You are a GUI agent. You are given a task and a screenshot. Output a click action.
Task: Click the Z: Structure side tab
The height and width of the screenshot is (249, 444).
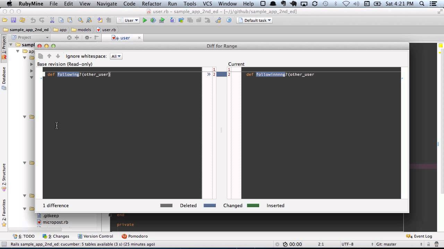[4, 177]
